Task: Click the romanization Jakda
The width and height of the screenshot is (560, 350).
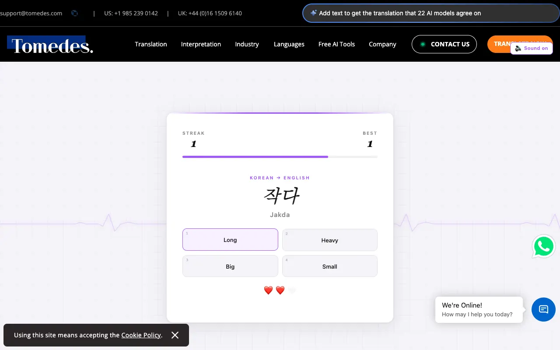Action: pyautogui.click(x=280, y=215)
